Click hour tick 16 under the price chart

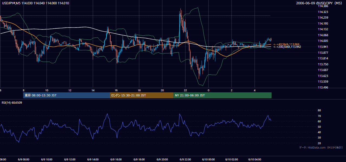point(116,90)
